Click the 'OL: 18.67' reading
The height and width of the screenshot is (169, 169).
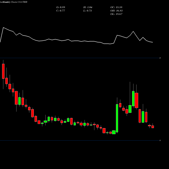[x=116, y=14]
